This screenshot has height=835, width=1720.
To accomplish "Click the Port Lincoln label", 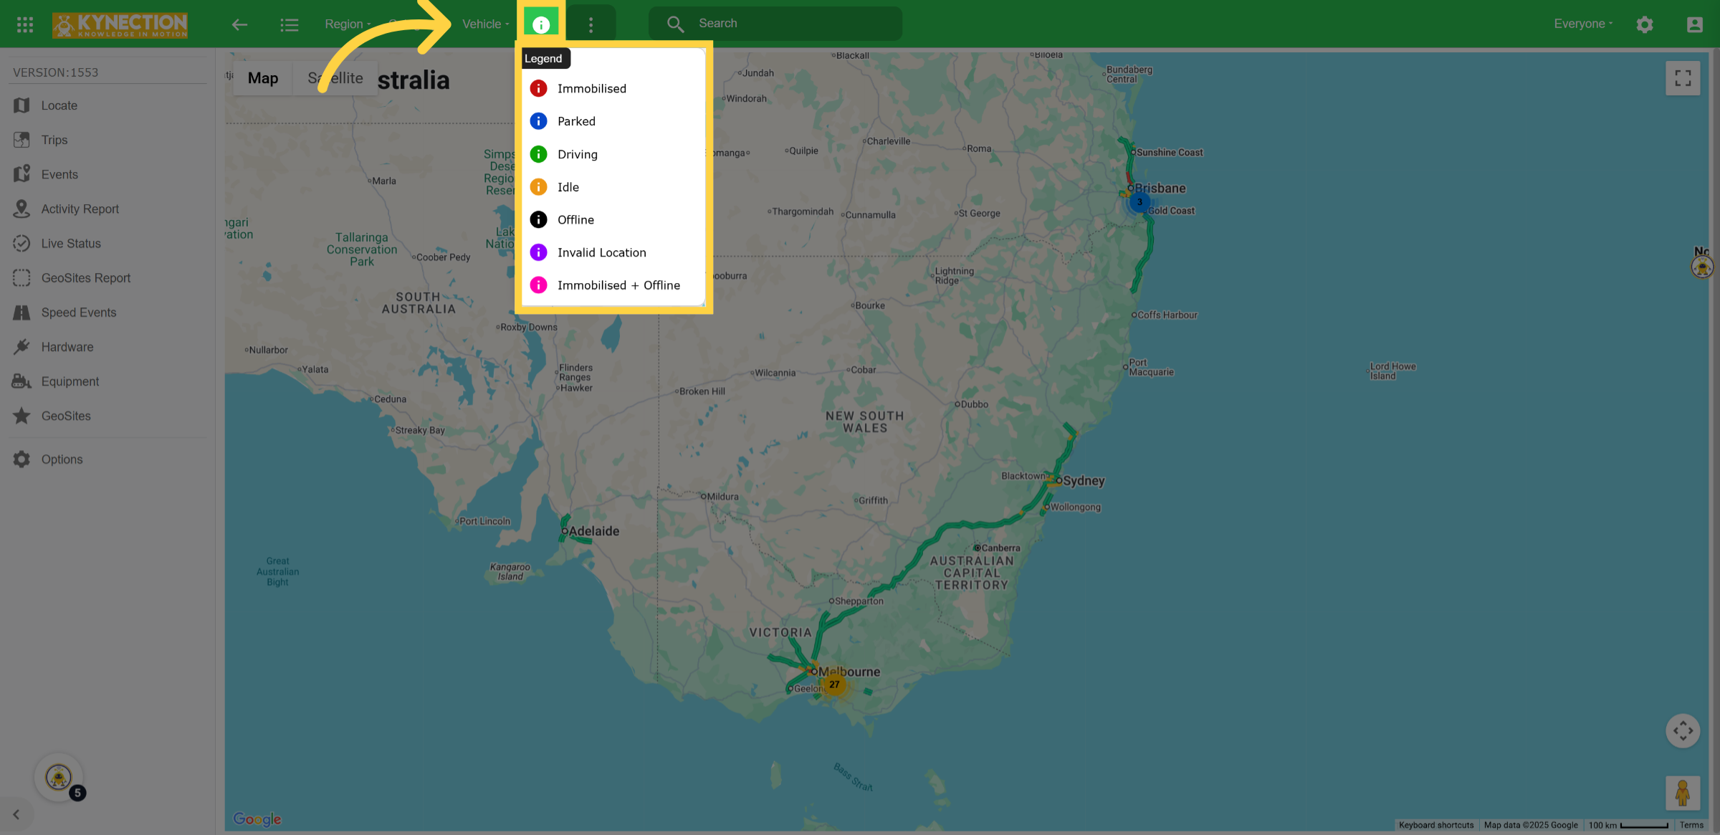I will coord(485,521).
